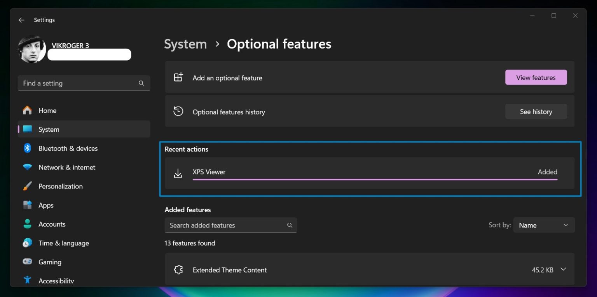Image resolution: width=597 pixels, height=297 pixels.
Task: Select the Bluetooth & devices icon
Action: 27,148
